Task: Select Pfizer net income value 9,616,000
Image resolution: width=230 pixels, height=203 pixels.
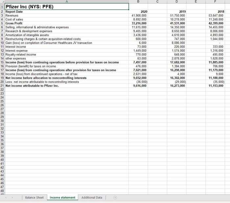Action: click(138, 86)
